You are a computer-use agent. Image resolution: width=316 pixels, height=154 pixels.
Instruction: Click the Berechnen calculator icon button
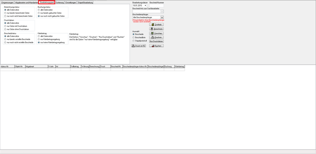click(156, 29)
